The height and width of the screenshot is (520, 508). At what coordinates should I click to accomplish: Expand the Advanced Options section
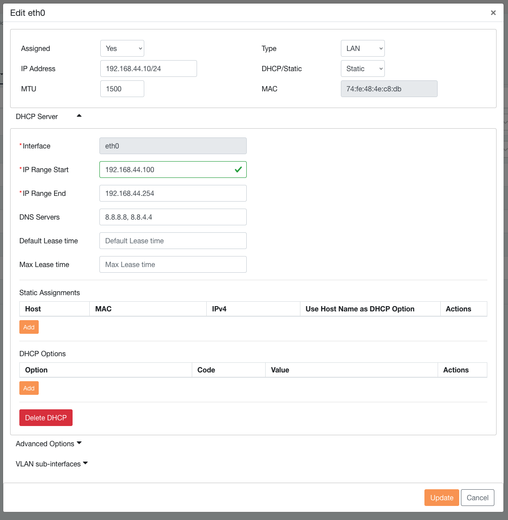click(48, 444)
